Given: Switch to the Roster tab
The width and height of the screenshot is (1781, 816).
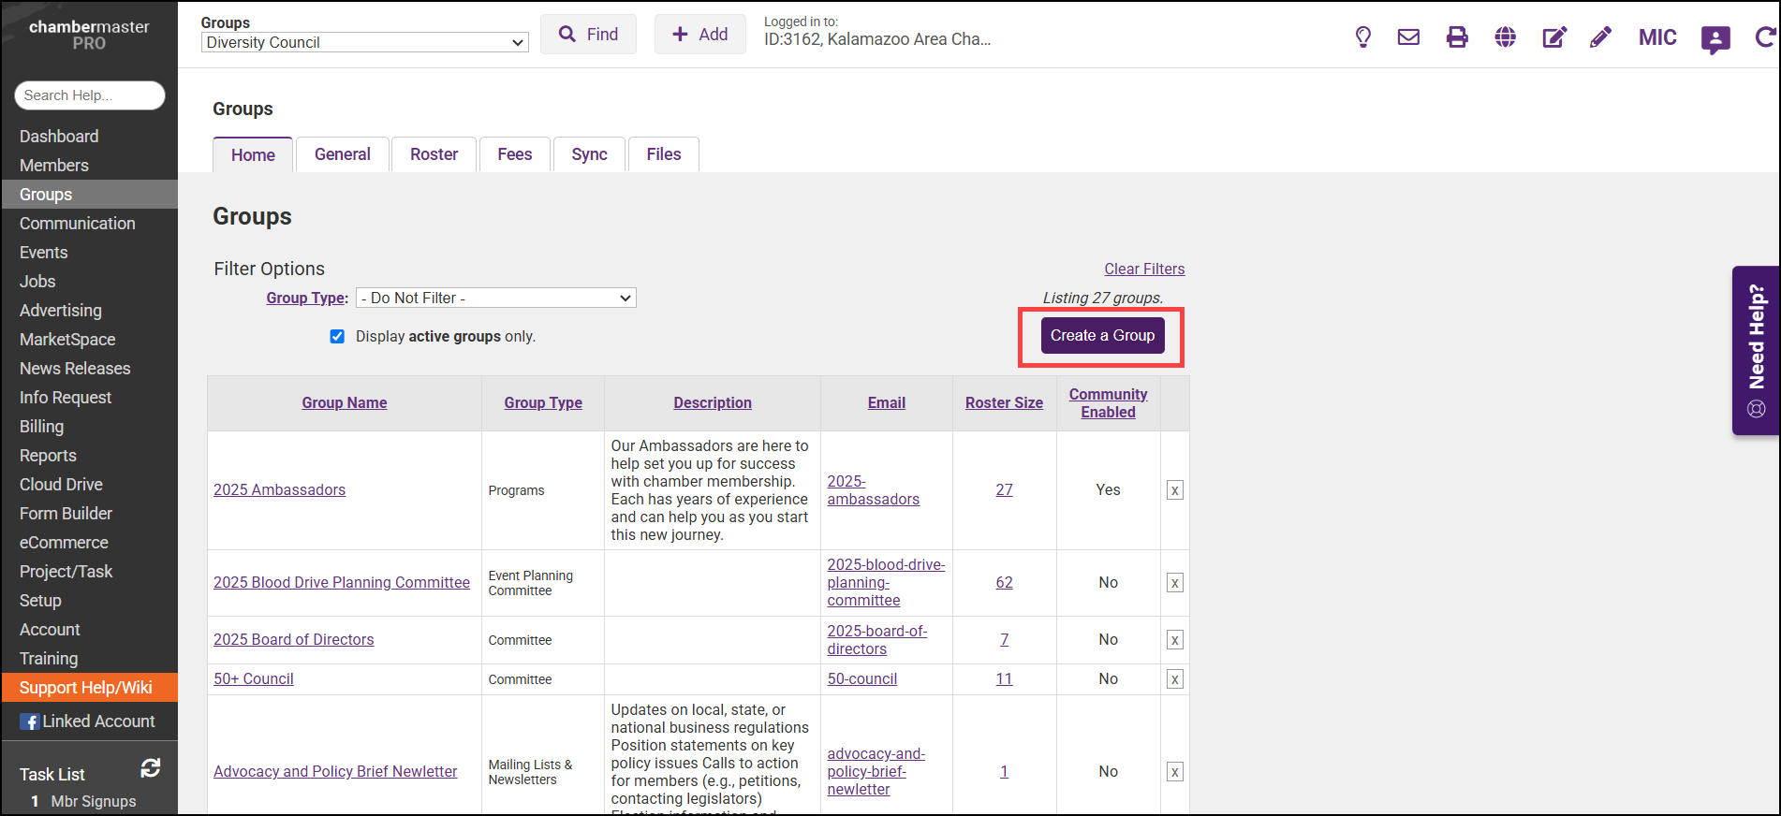Looking at the screenshot, I should pos(434,154).
